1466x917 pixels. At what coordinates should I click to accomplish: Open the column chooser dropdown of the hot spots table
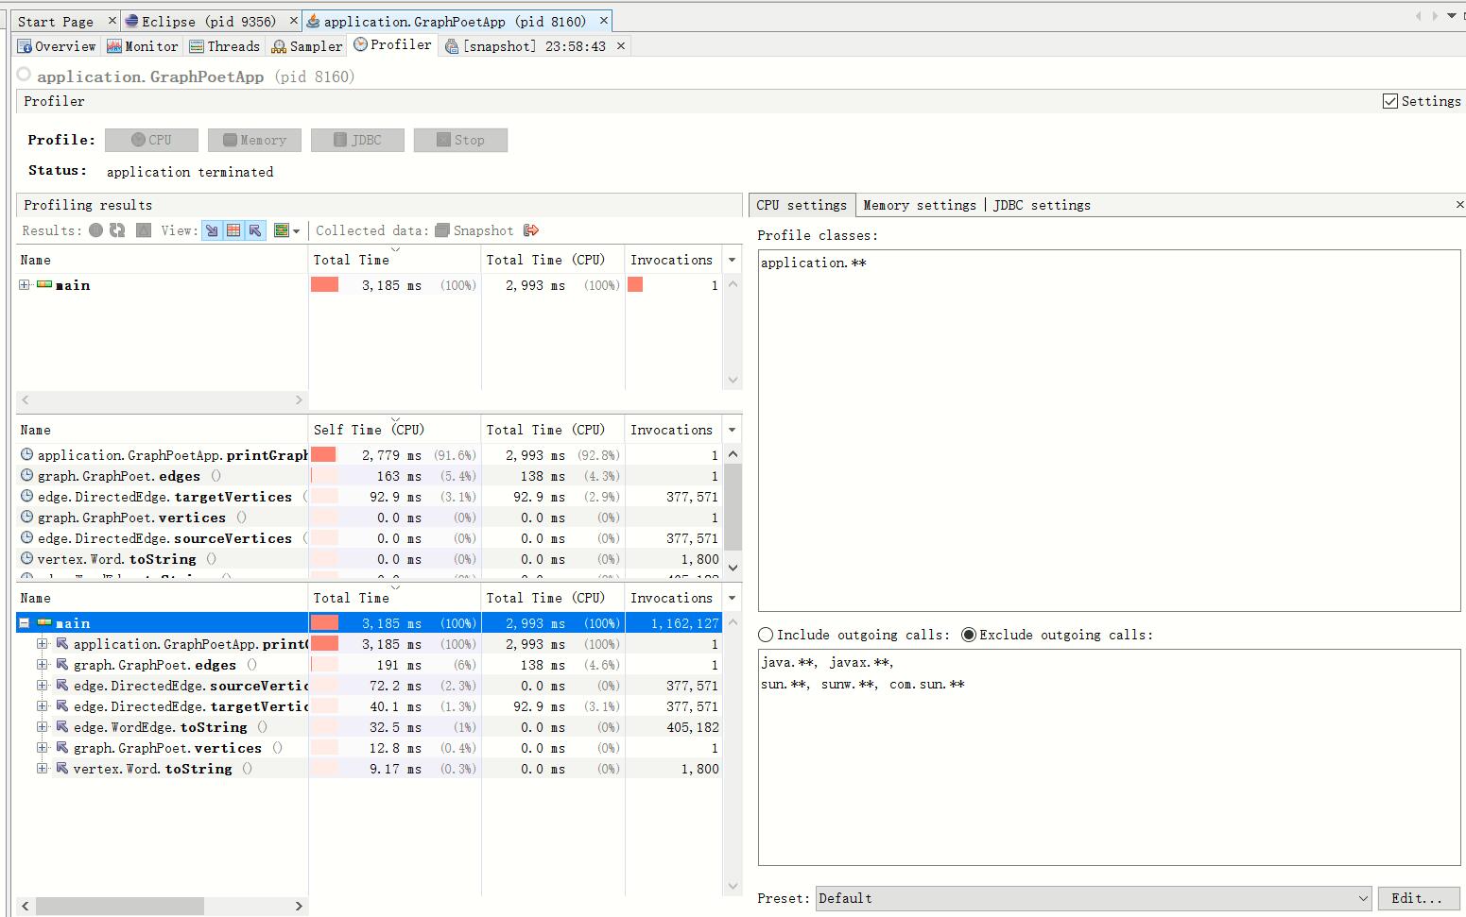[732, 430]
